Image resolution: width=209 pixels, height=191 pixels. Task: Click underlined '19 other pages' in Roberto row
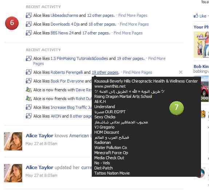point(106,72)
